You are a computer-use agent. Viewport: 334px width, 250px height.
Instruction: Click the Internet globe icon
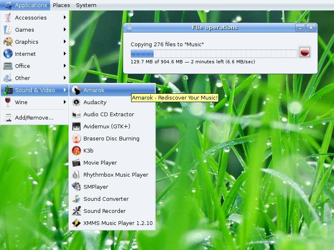click(x=8, y=54)
